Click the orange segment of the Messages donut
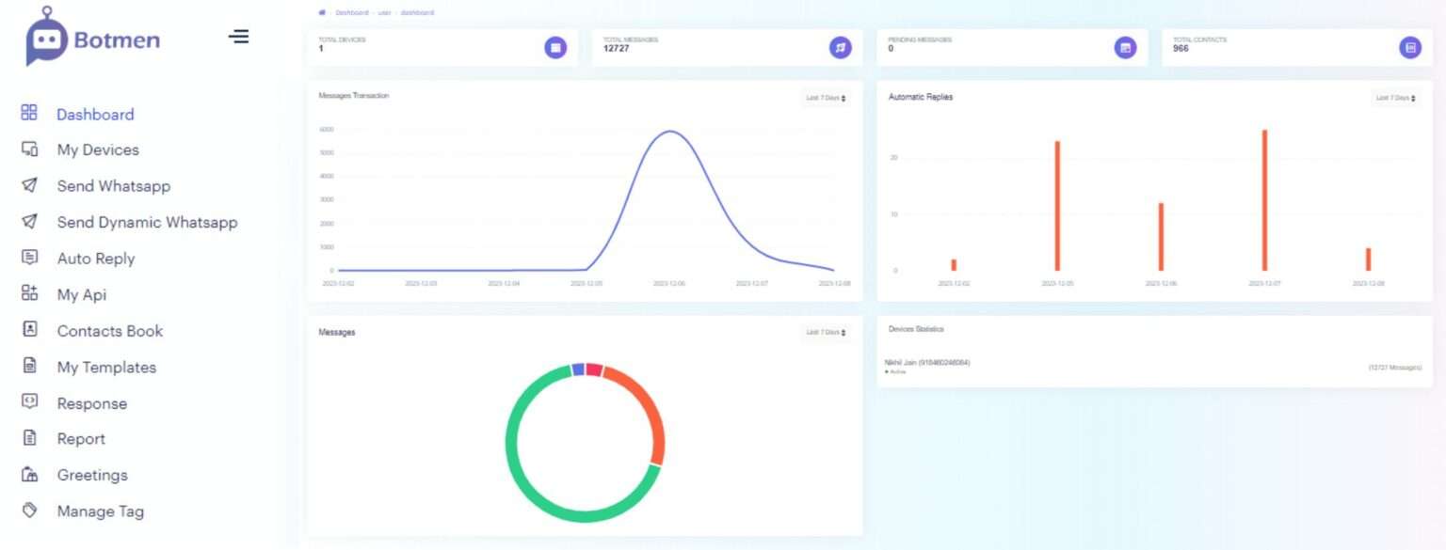Screen dimensions: 1446x550 pyautogui.click(x=646, y=404)
